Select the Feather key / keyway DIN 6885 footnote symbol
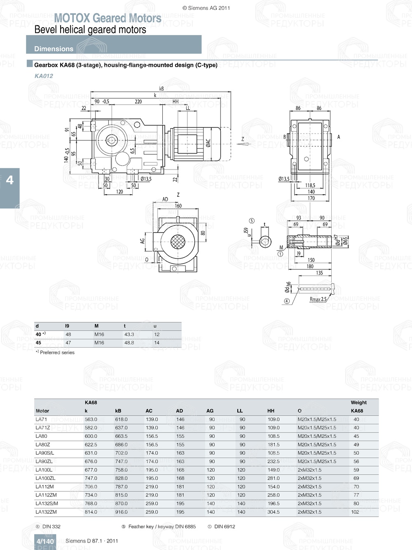412x550 pixels. click(123, 526)
